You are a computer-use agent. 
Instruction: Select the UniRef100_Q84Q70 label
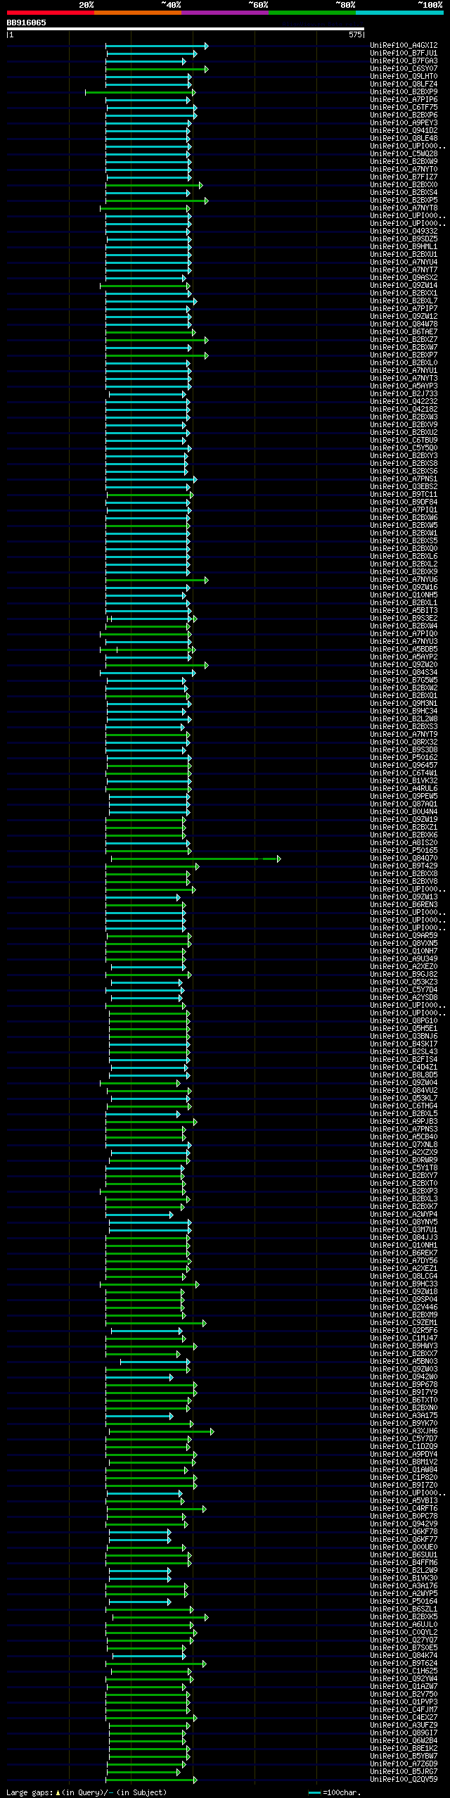click(404, 859)
